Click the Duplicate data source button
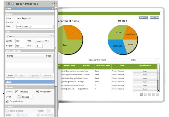This screenshot has height=117, width=169. point(34,76)
